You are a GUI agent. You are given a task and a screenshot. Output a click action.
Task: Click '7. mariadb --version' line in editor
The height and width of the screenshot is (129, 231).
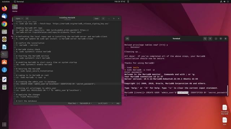point(27,45)
